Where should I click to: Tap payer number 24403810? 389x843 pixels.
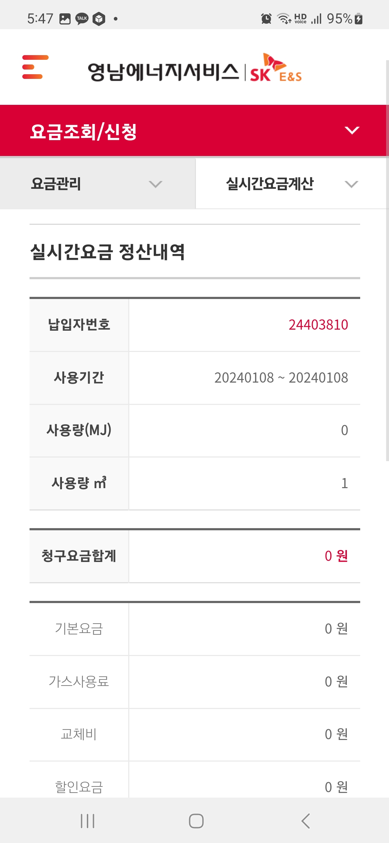318,325
